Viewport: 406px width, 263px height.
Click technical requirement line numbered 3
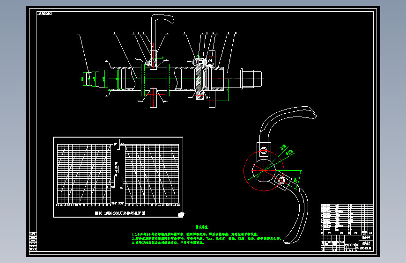pyautogui.click(x=168, y=242)
